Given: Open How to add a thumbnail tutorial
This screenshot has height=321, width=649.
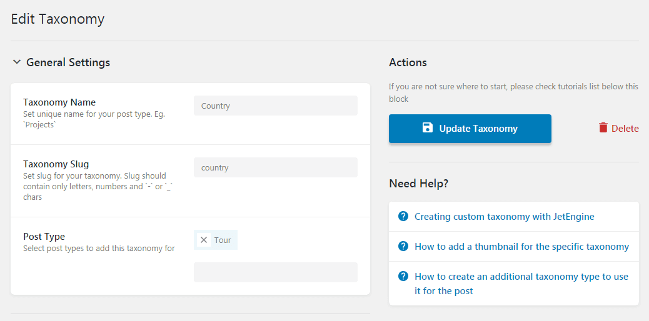Looking at the screenshot, I should (521, 247).
